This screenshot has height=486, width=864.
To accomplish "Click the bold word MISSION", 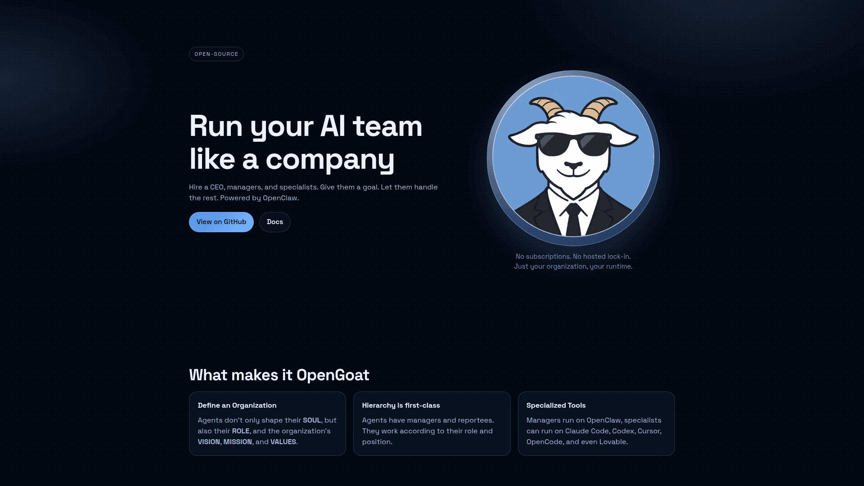I will point(238,442).
